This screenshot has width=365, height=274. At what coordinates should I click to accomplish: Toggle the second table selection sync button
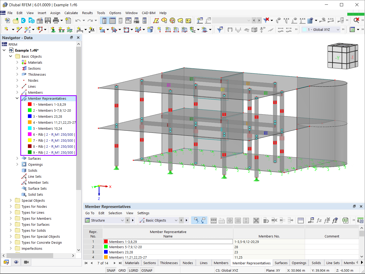pyautogui.click(x=203, y=220)
